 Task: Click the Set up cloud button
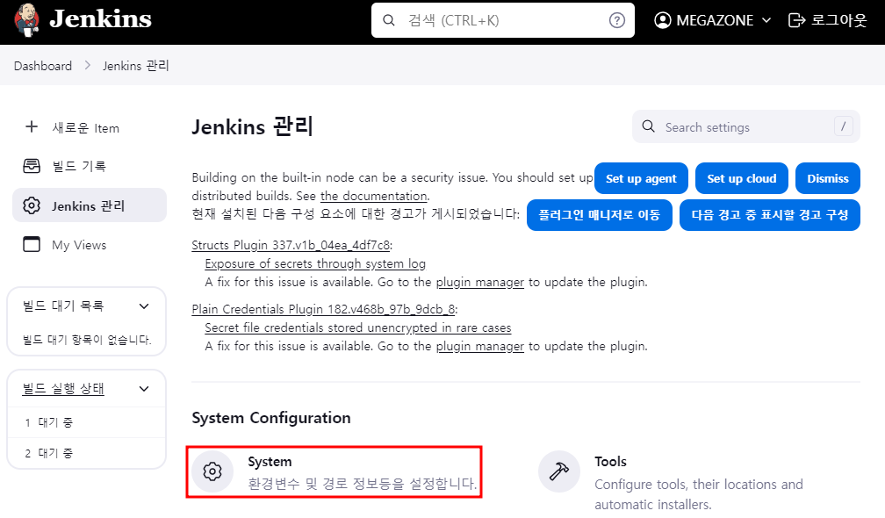(742, 178)
